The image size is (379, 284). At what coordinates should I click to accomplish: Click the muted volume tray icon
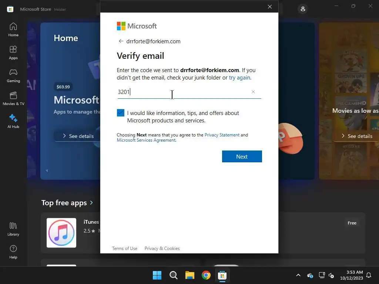coord(331,275)
